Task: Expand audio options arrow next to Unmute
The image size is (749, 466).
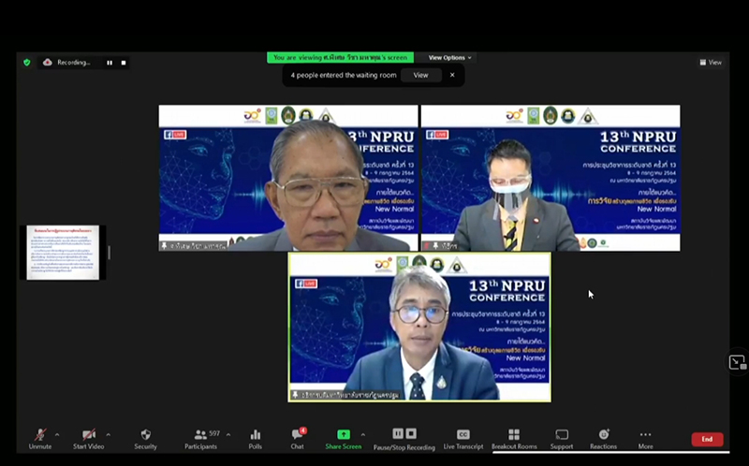Action: pyautogui.click(x=57, y=434)
